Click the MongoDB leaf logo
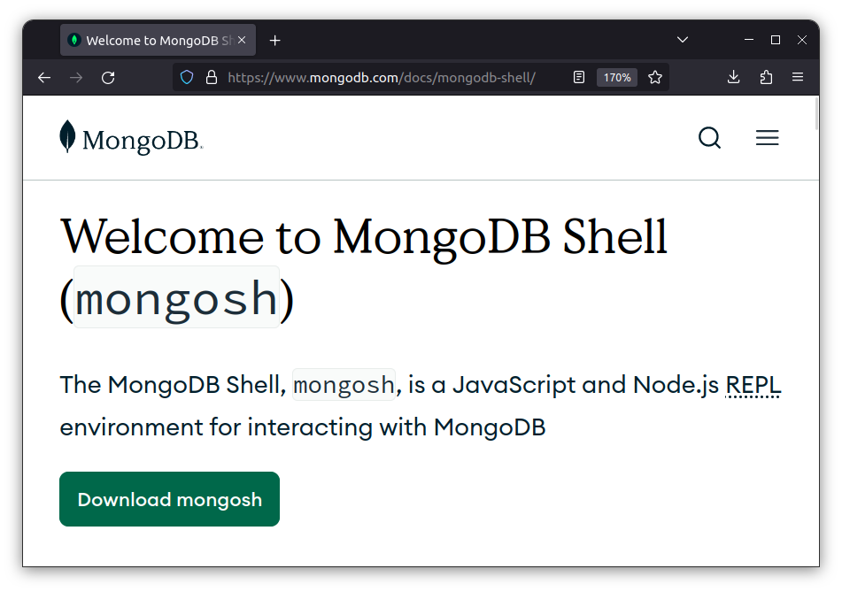 tap(68, 138)
